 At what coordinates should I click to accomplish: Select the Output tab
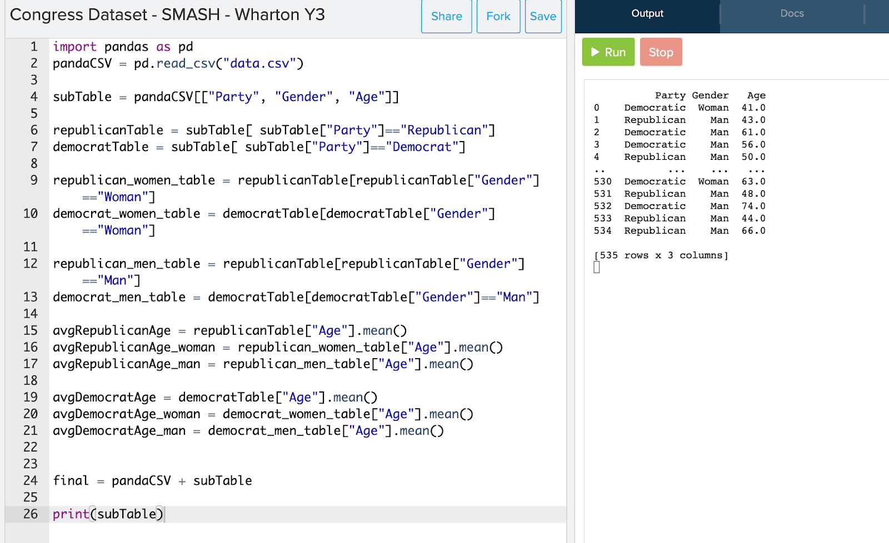coord(647,14)
